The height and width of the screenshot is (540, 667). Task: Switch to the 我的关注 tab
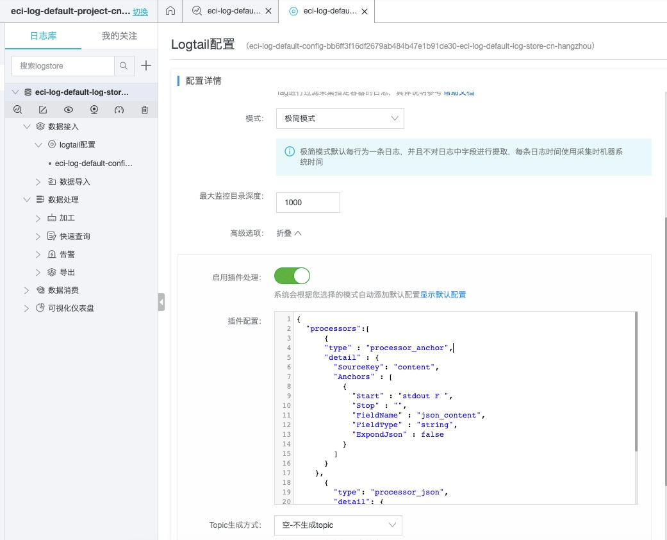[x=120, y=36]
